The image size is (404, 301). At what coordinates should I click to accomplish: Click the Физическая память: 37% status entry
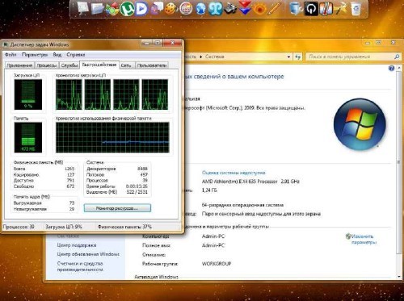click(x=124, y=227)
